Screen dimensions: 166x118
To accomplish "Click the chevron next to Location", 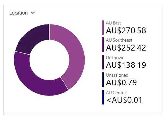I will [33, 13].
